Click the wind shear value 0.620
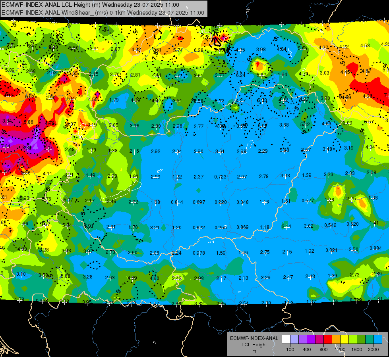Image resolution: width=389 pixels, height=357 pixels. click(352, 224)
